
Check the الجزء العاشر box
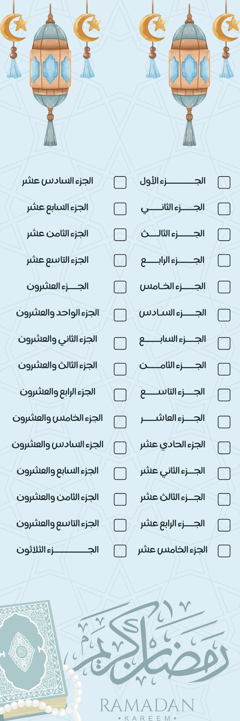click(224, 422)
